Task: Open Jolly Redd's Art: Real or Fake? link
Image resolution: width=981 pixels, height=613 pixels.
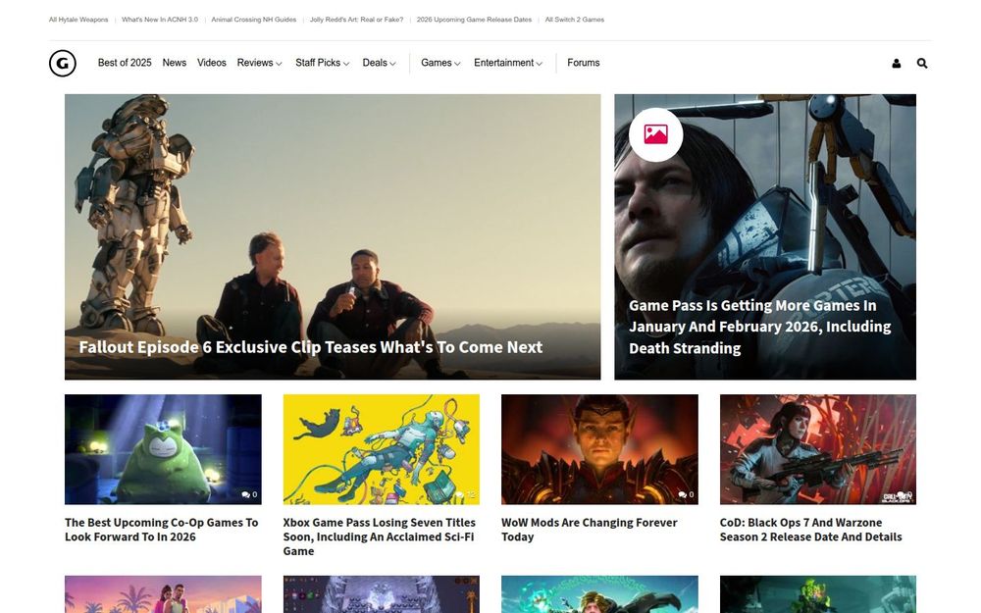Action: coord(356,20)
